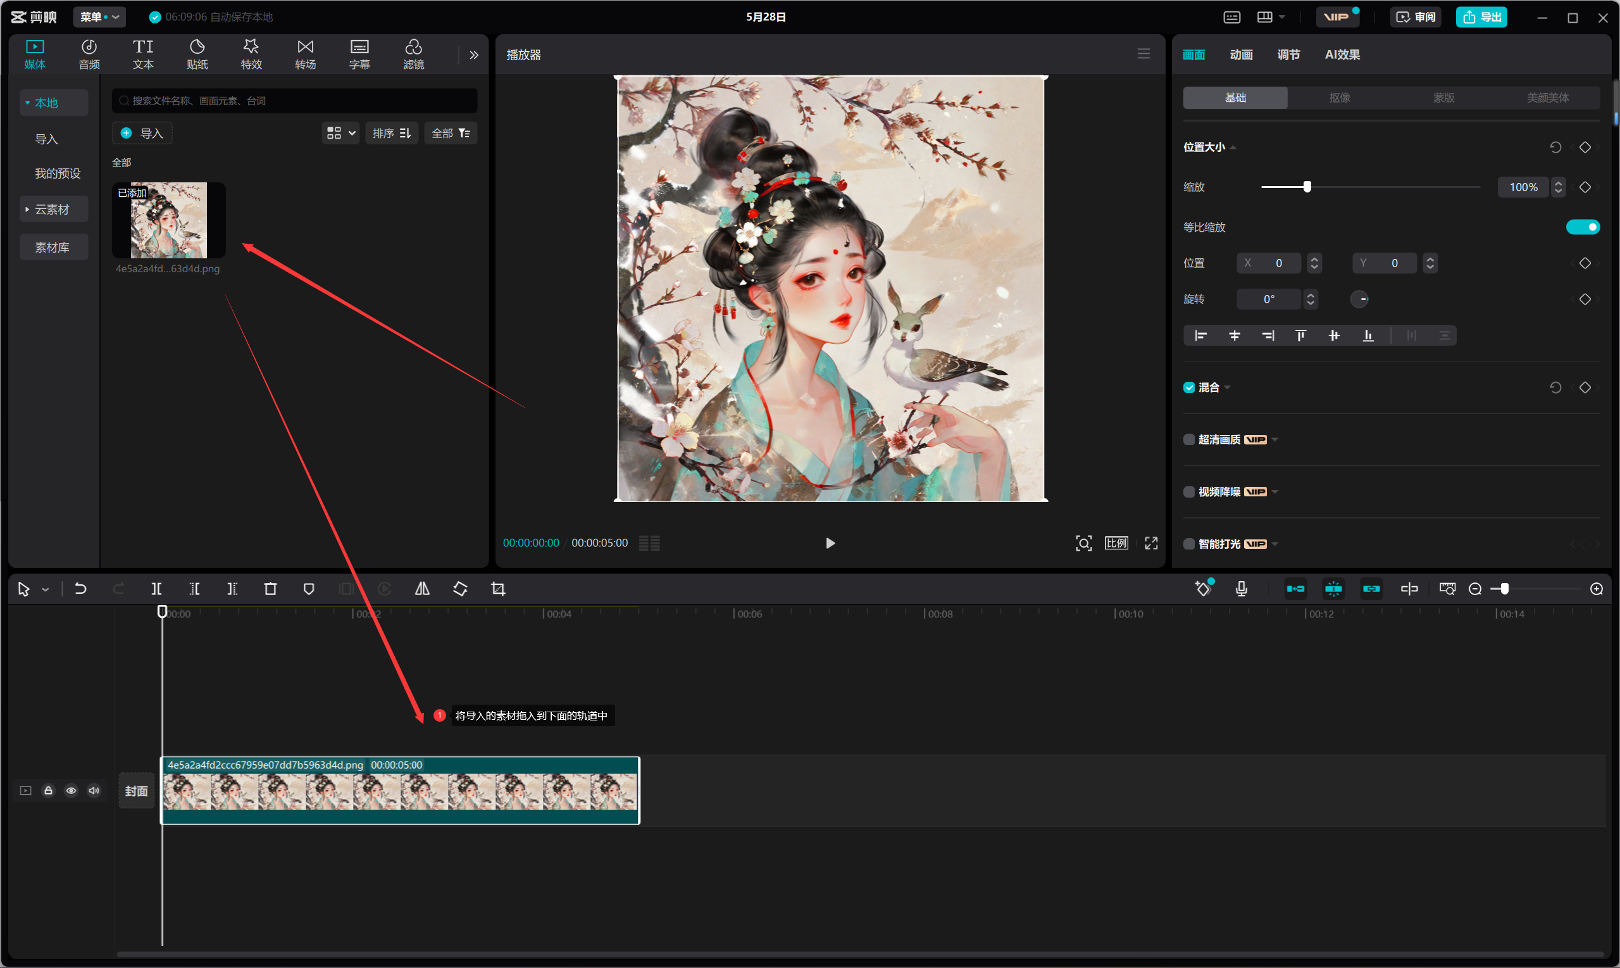The width and height of the screenshot is (1620, 968).
Task: Toggle main track magnet snapping icon
Action: (1295, 588)
